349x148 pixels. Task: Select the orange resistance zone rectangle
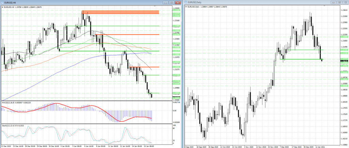[120, 12]
